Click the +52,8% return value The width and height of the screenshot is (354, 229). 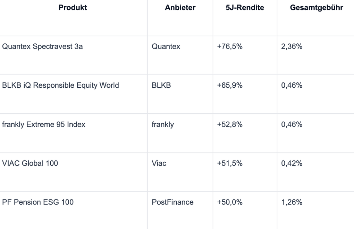click(x=230, y=124)
